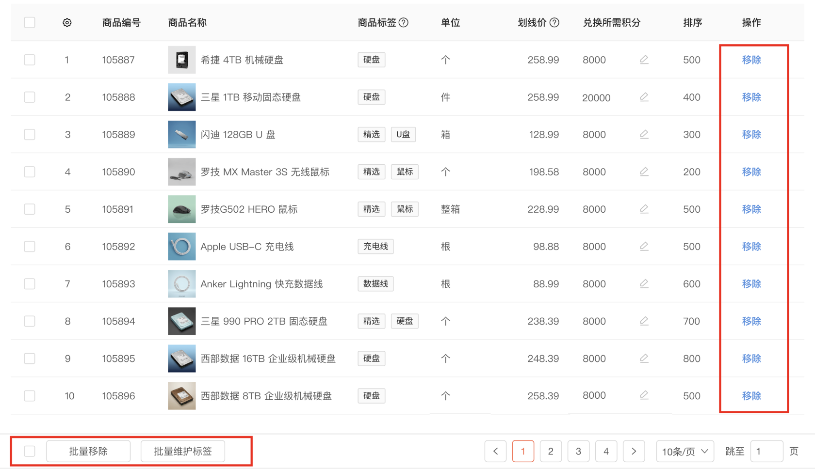Screen dimensions: 815x469
Task: Go to page 1
Action: coord(523,451)
